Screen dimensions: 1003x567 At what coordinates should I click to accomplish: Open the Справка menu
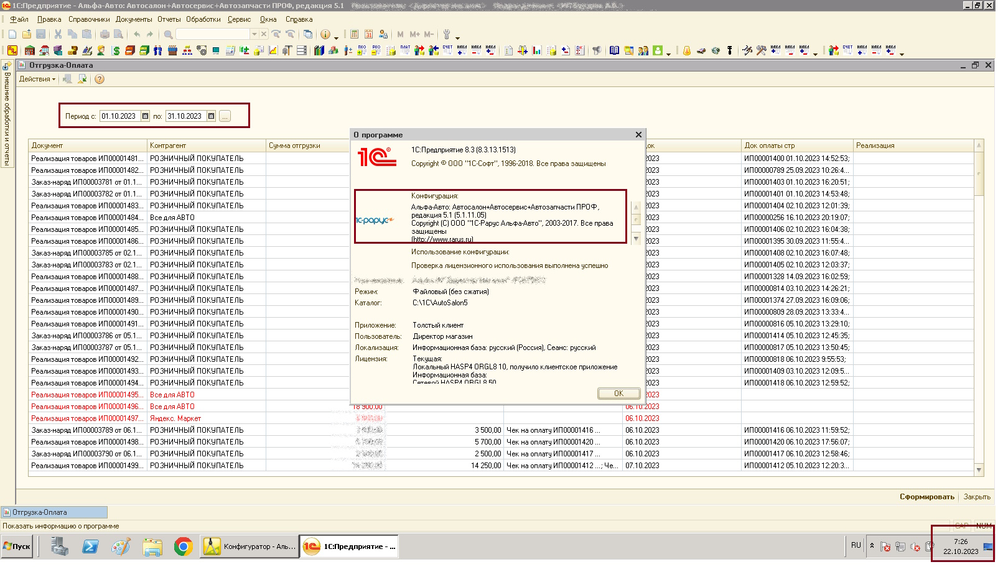point(299,19)
